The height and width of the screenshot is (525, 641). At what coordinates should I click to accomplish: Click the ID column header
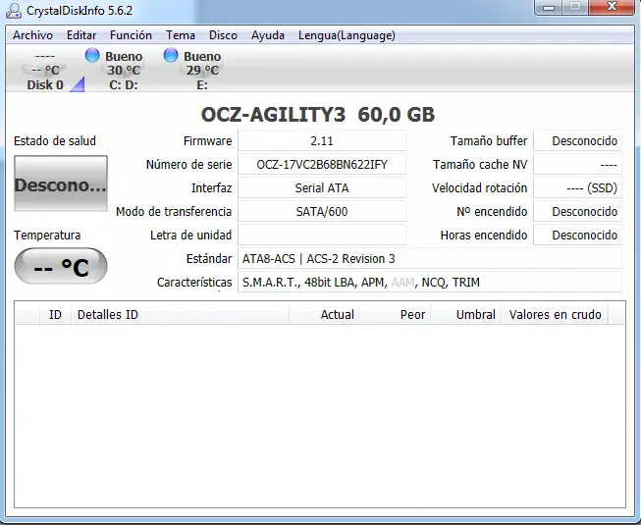pyautogui.click(x=55, y=315)
